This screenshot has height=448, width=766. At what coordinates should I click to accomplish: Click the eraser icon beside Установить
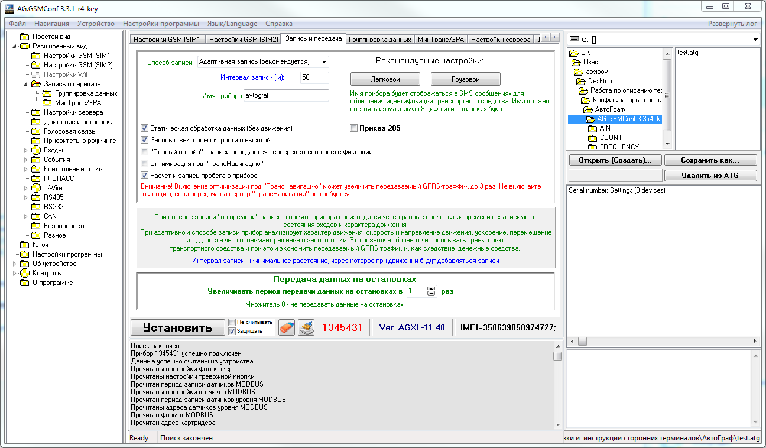pyautogui.click(x=286, y=327)
